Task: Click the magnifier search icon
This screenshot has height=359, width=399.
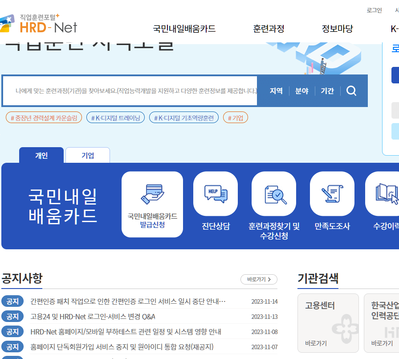Action: (x=351, y=91)
